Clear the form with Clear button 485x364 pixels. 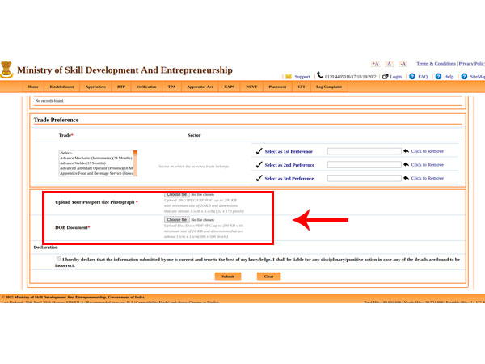[269, 277]
